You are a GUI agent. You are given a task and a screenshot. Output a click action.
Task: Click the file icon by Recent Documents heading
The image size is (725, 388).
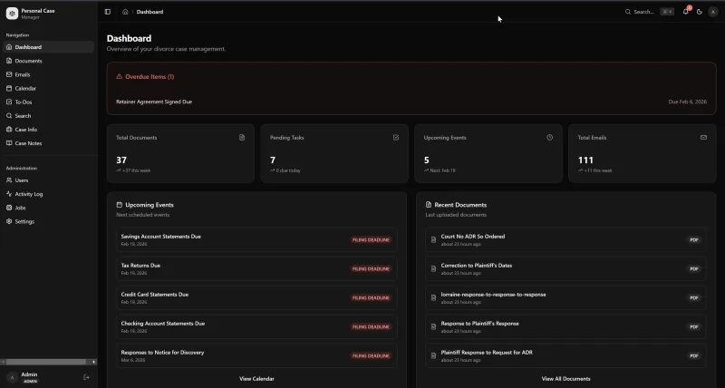coord(429,204)
